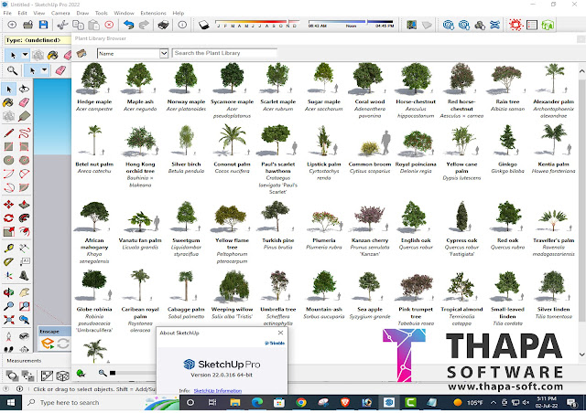Open the File menu

[x=7, y=13]
